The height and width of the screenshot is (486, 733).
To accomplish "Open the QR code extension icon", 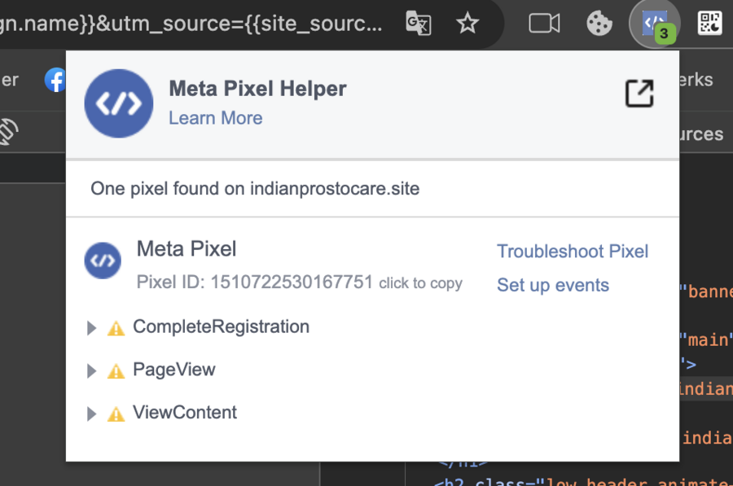I will (710, 24).
